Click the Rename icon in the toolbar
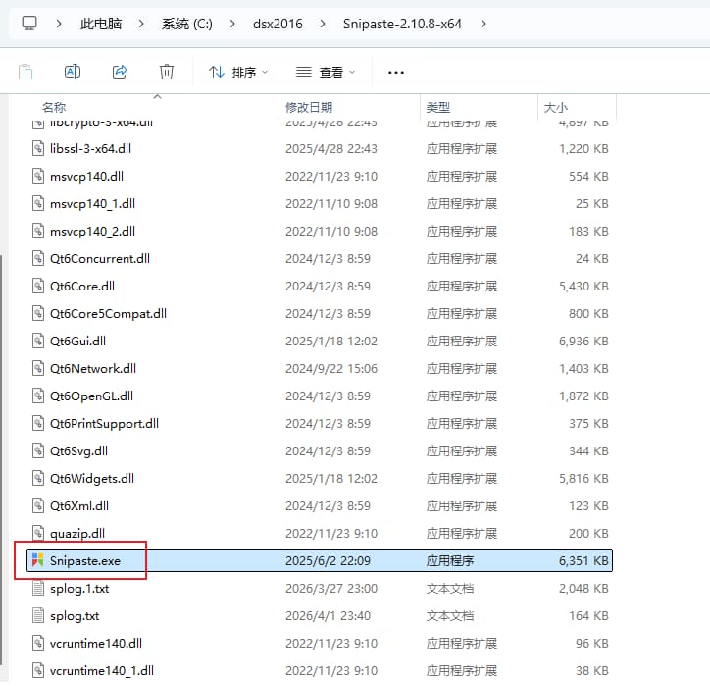The height and width of the screenshot is (686, 710). 73,72
